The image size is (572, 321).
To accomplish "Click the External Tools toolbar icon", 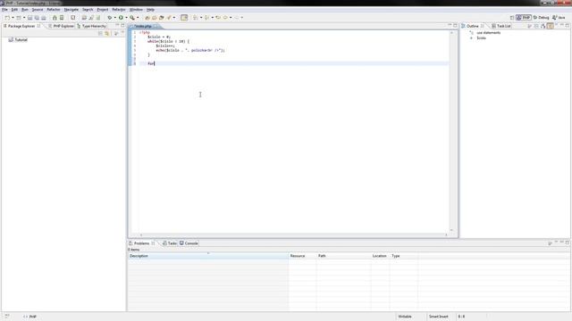I will (132, 18).
